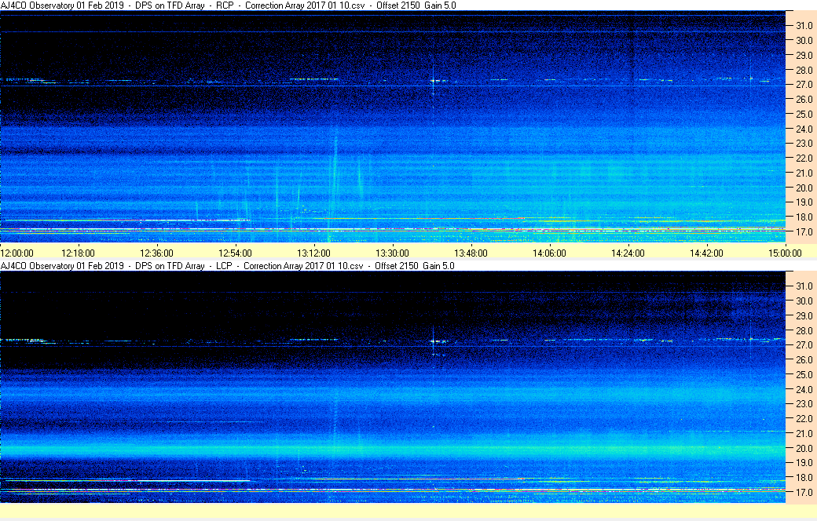The image size is (817, 521).
Task: Click the 29.0 frequency label on RCP axis
Action: click(x=804, y=55)
